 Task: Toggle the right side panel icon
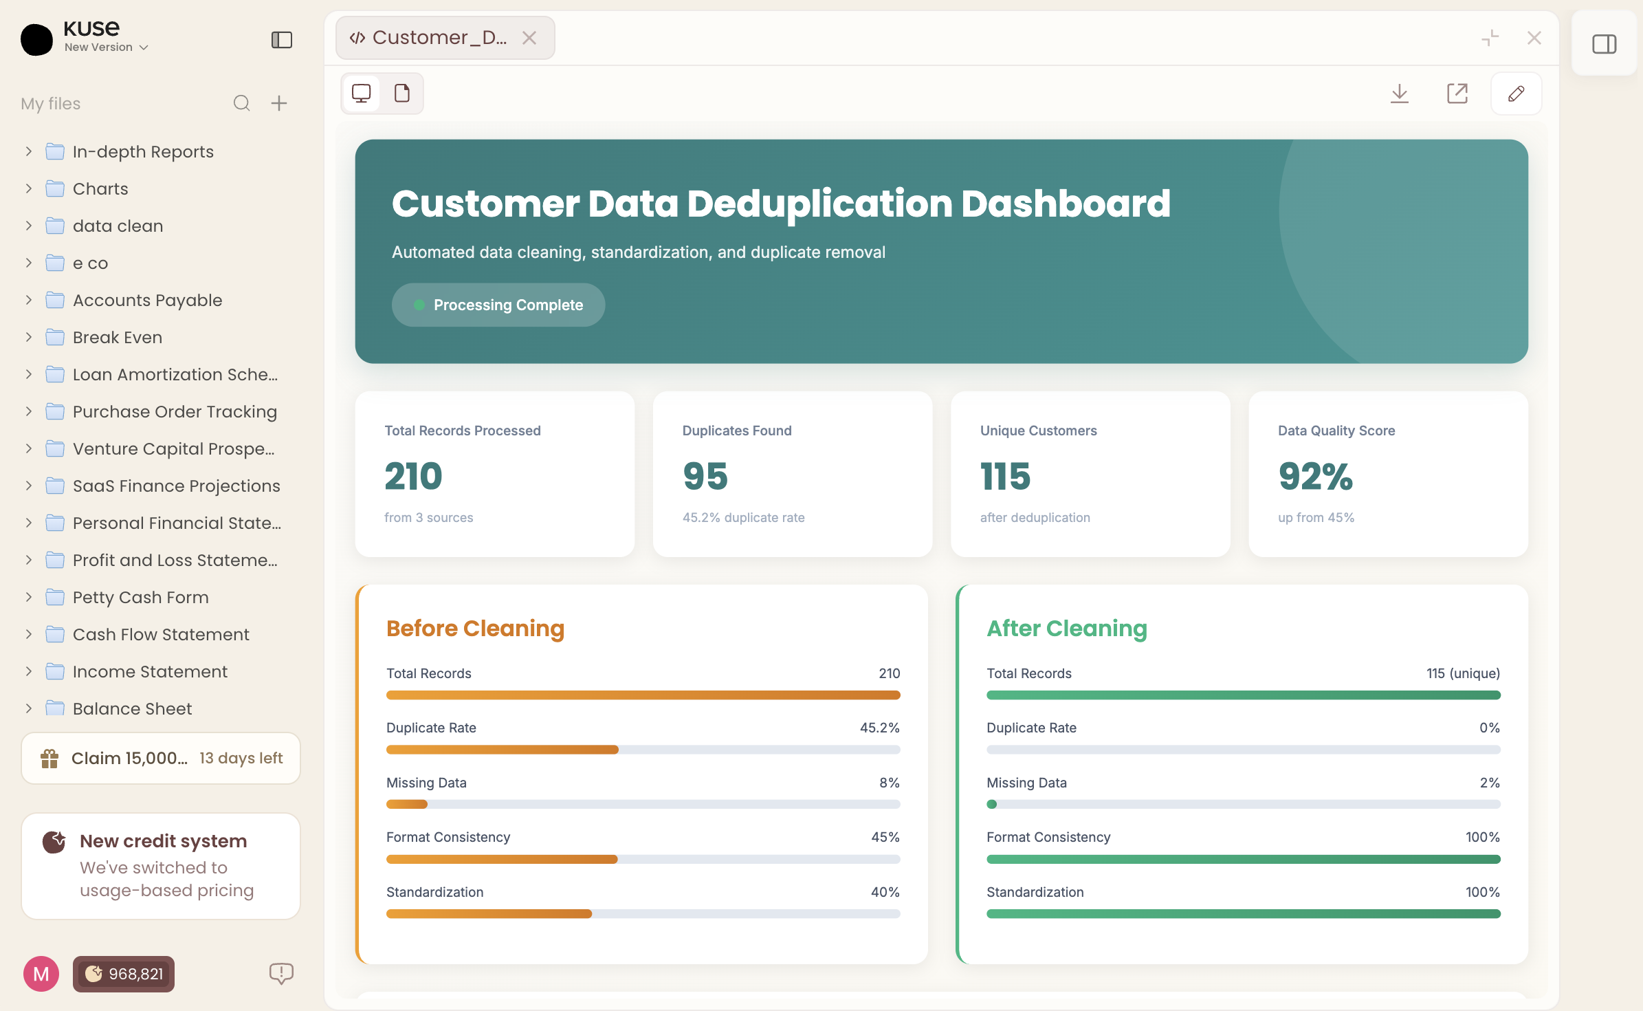pyautogui.click(x=1604, y=45)
